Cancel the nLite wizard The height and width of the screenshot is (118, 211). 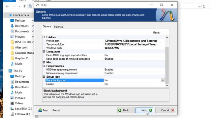(x=165, y=110)
